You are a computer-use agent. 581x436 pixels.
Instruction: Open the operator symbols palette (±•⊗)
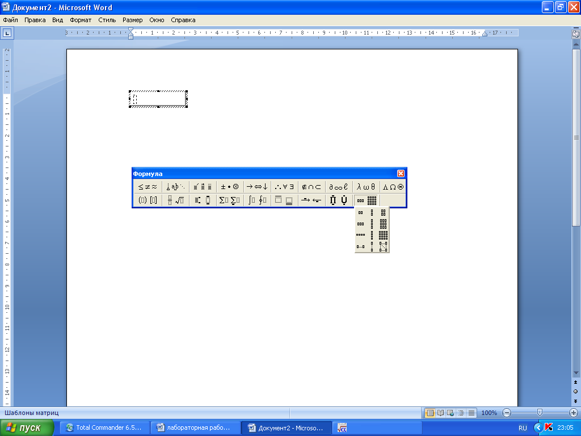click(x=230, y=187)
